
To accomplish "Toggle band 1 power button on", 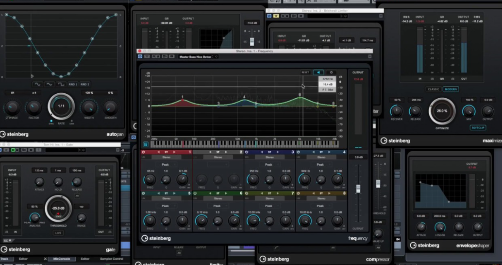I will pyautogui.click(x=144, y=152).
